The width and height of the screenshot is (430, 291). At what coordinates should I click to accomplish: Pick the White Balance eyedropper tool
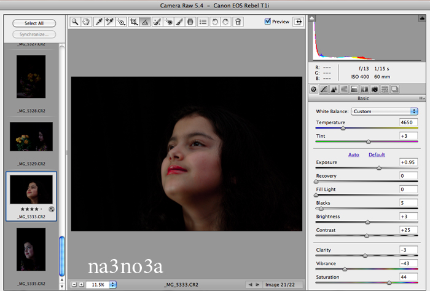click(x=98, y=22)
